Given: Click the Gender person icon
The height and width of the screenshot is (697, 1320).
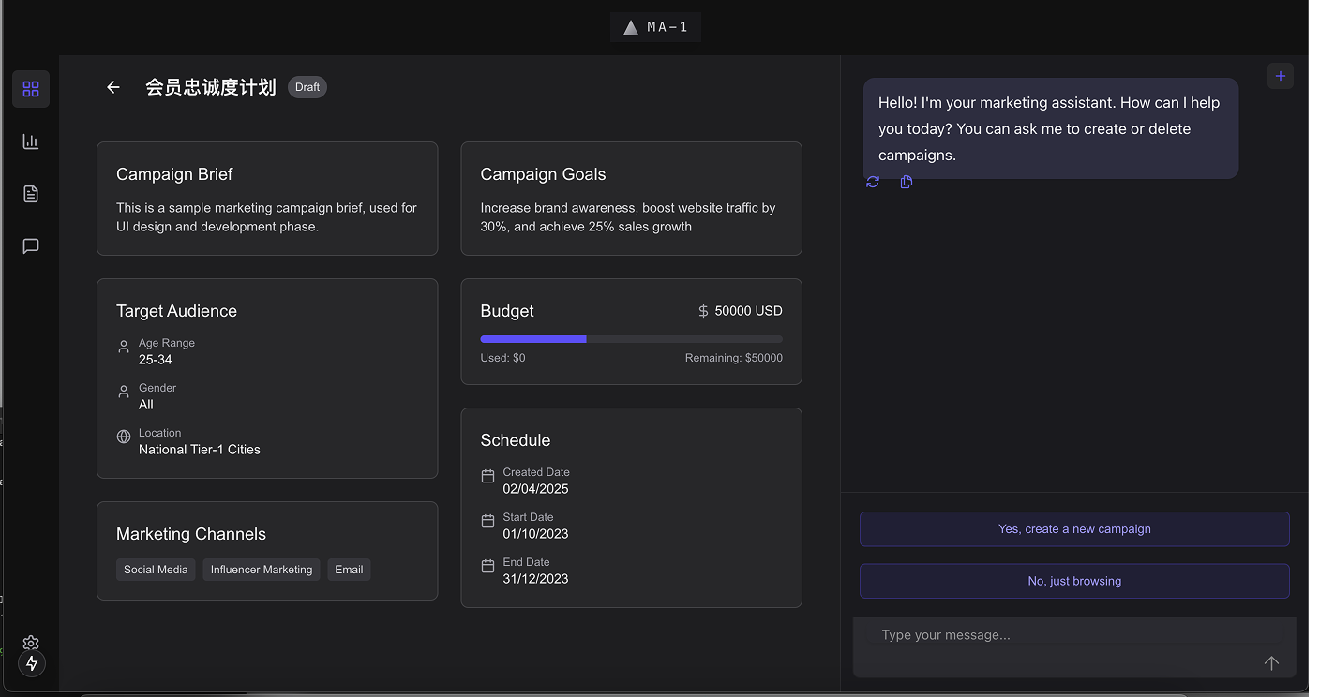Looking at the screenshot, I should (x=124, y=392).
